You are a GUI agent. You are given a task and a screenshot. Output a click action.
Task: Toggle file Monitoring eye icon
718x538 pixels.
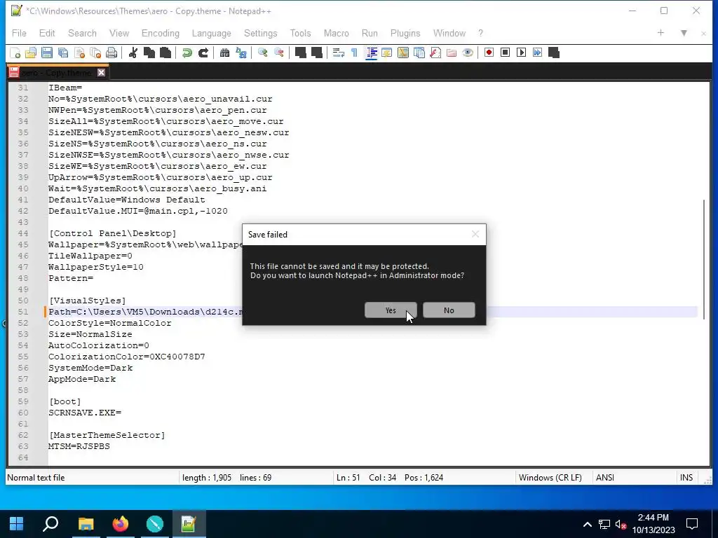(468, 53)
